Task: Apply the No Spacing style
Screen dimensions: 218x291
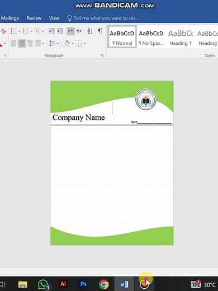Action: click(x=151, y=37)
